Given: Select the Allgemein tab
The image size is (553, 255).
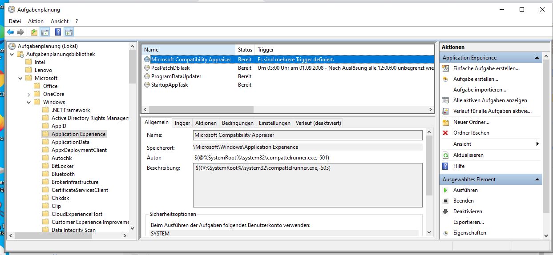Looking at the screenshot, I should (157, 123).
